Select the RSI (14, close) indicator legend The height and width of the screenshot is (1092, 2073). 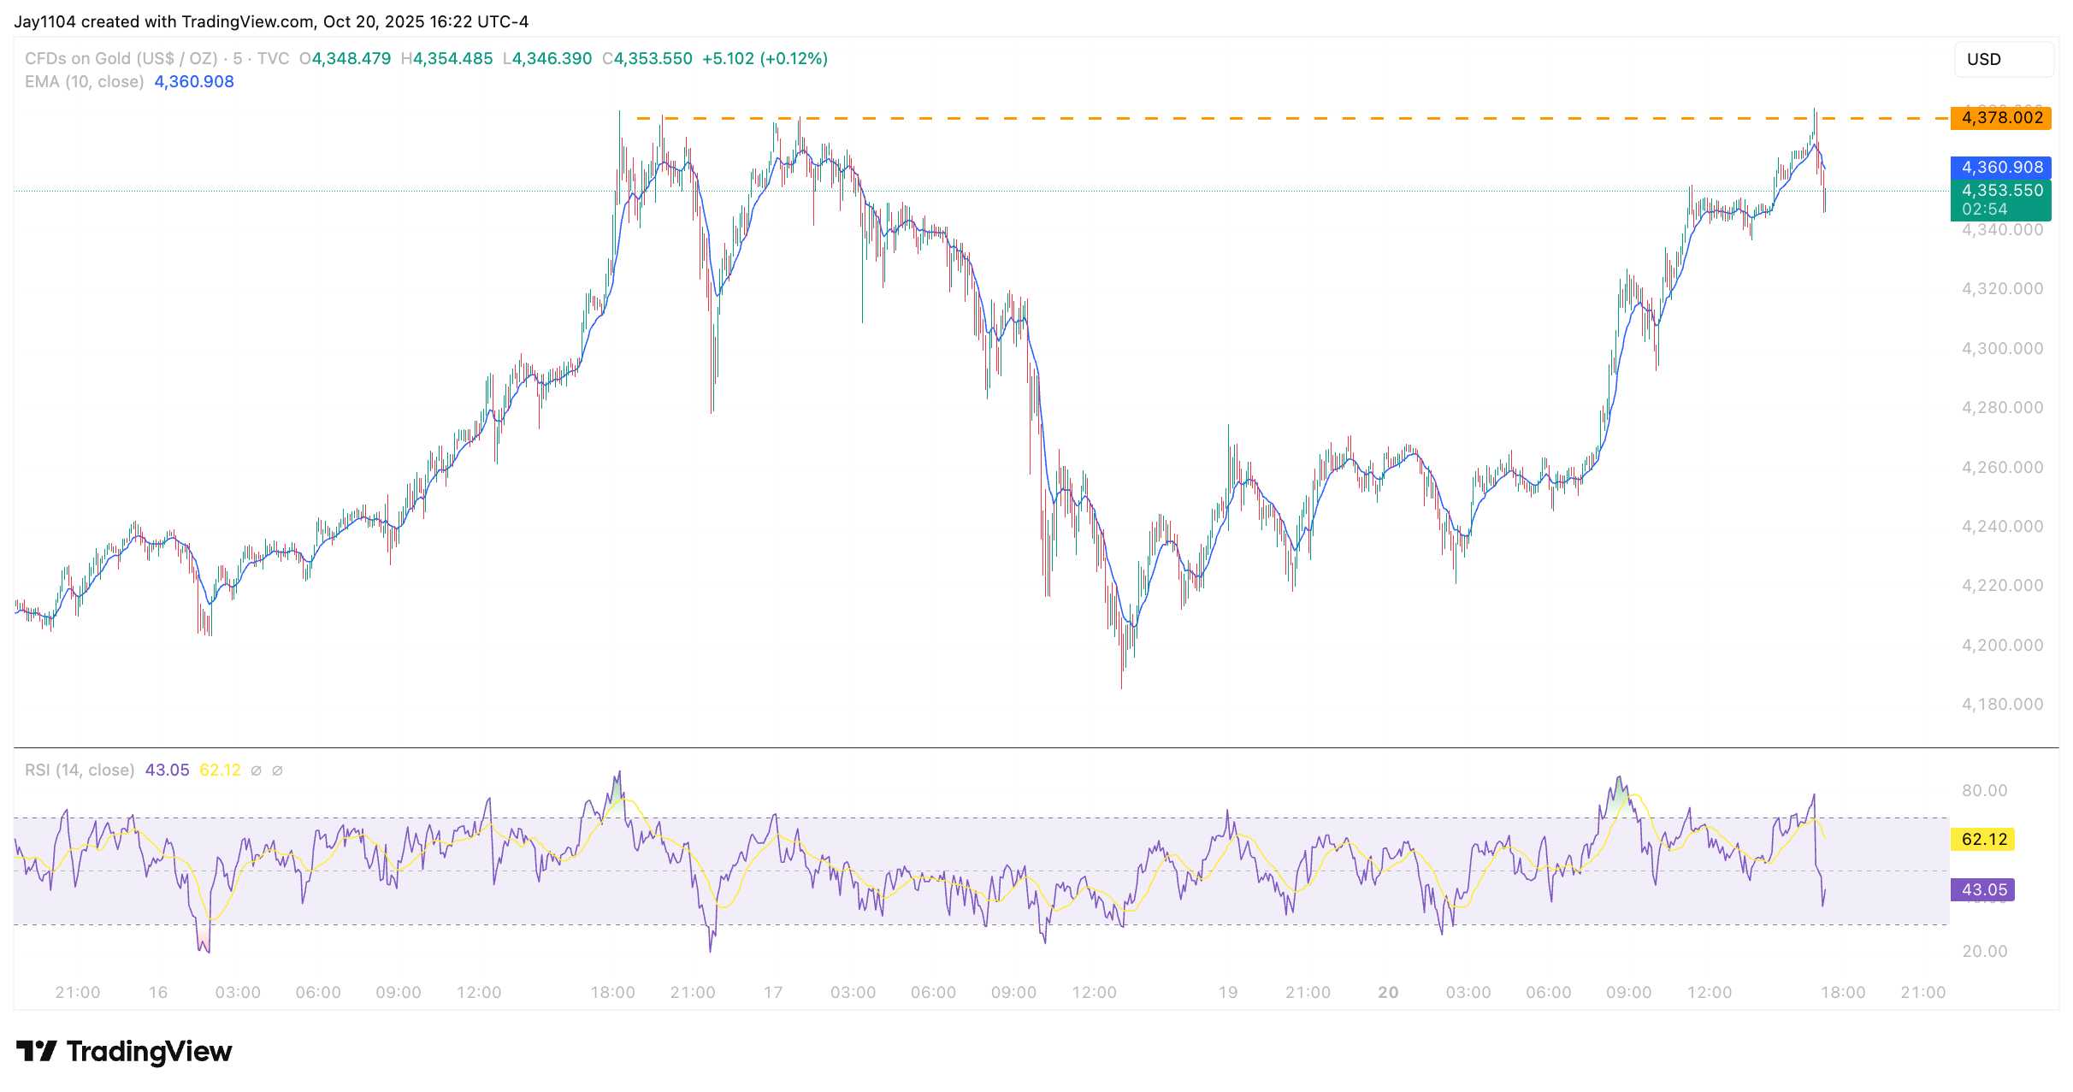[80, 770]
